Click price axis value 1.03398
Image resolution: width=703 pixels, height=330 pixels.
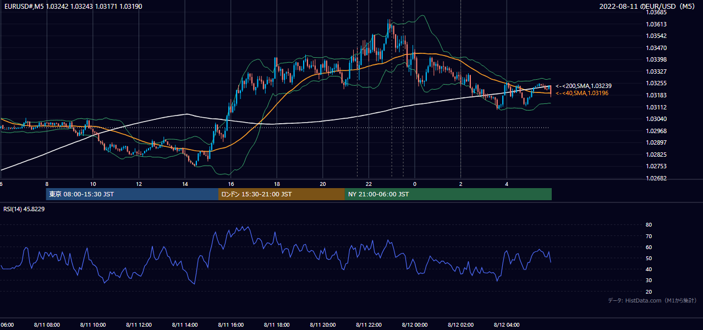pyautogui.click(x=657, y=59)
